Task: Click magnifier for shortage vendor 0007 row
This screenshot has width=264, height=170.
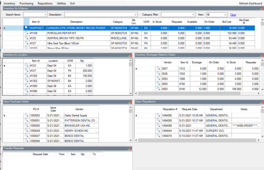Action: (x=158, y=68)
